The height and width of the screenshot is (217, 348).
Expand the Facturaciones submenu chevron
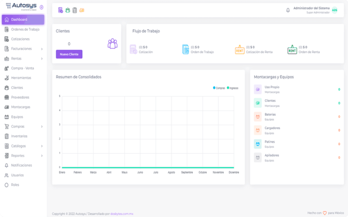[42, 49]
